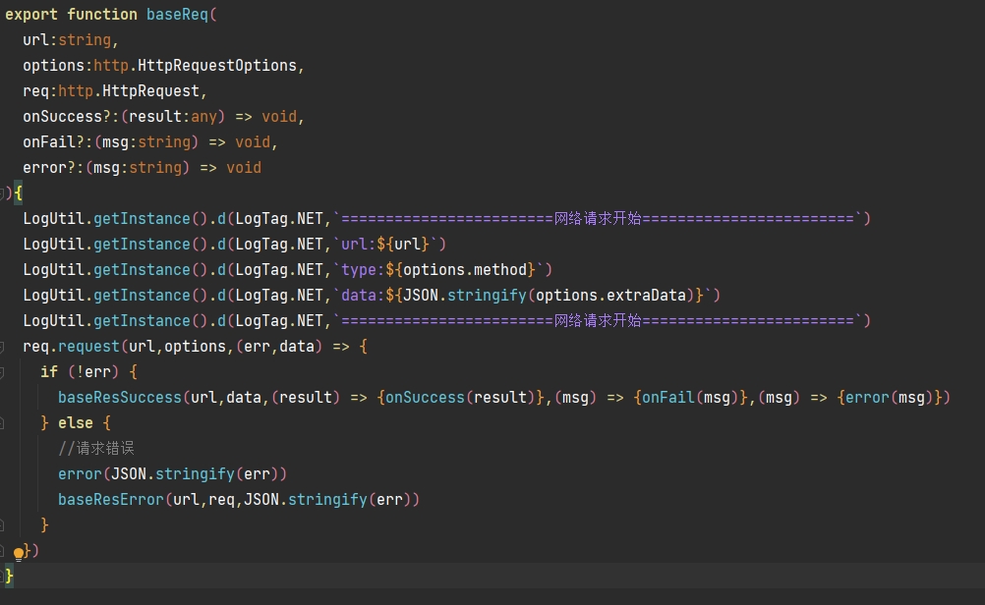Click the onSuccess(result) callback invocation
This screenshot has height=605, width=985.
(x=460, y=397)
